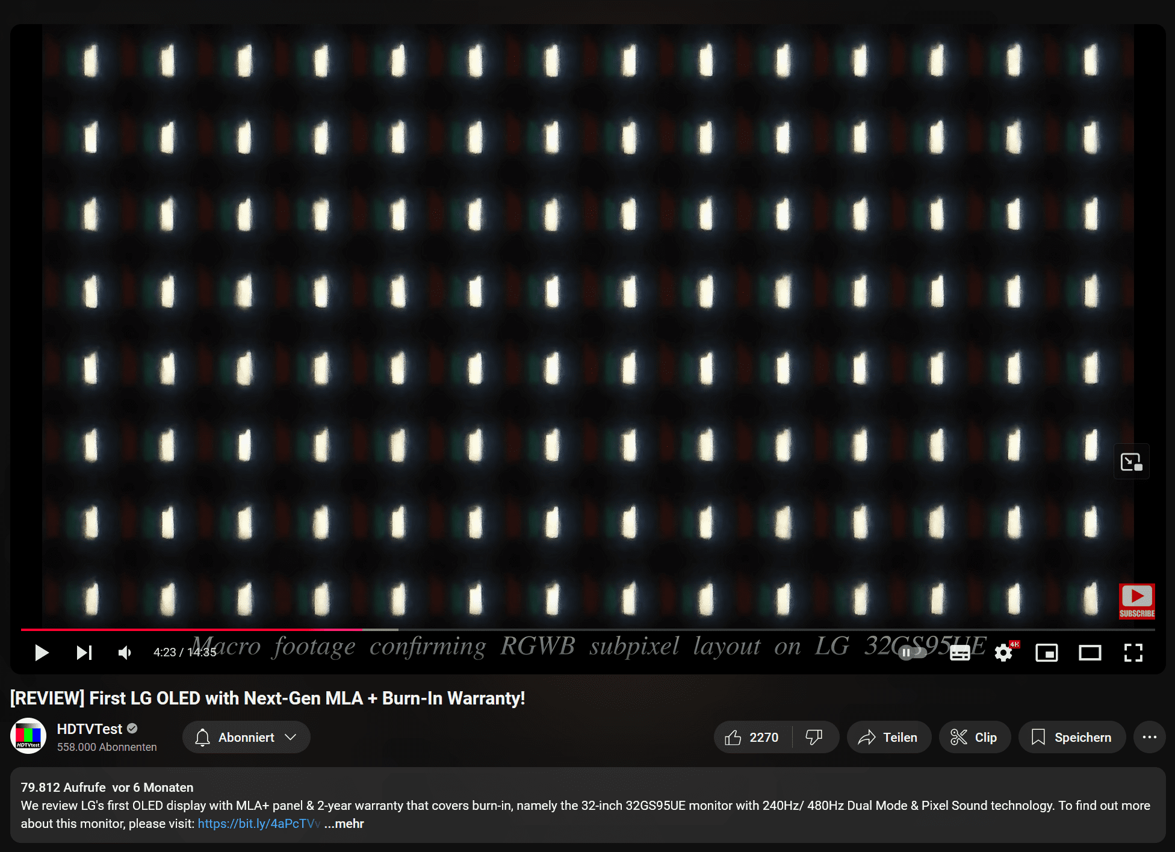Click the 4:23 / 14:35 time display
The width and height of the screenshot is (1175, 852).
click(x=185, y=653)
